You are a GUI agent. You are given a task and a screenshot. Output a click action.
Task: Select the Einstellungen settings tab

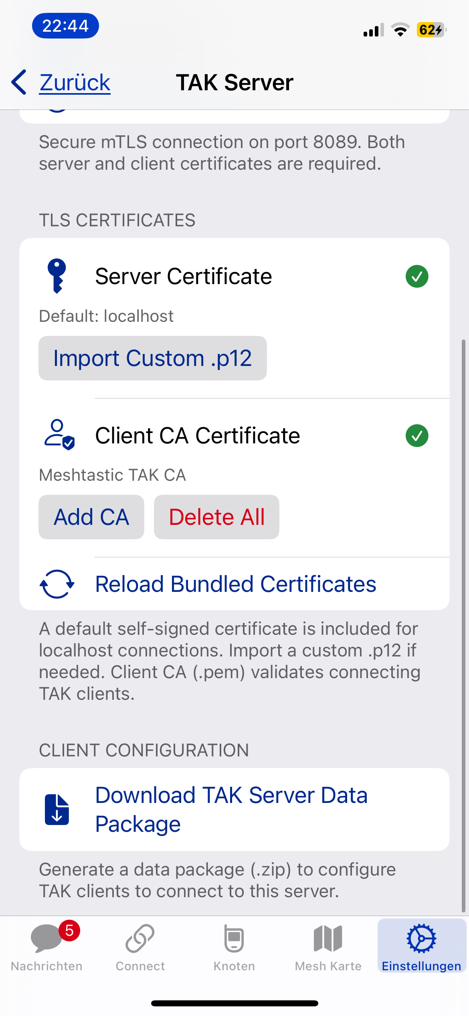[421, 947]
